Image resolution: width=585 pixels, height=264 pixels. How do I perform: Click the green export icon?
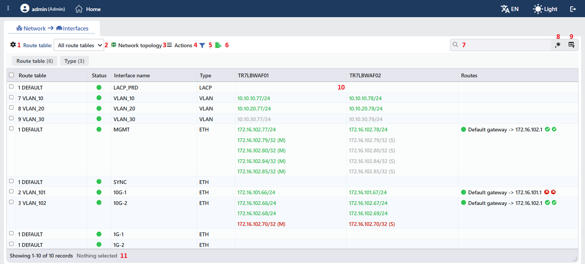[x=218, y=45]
